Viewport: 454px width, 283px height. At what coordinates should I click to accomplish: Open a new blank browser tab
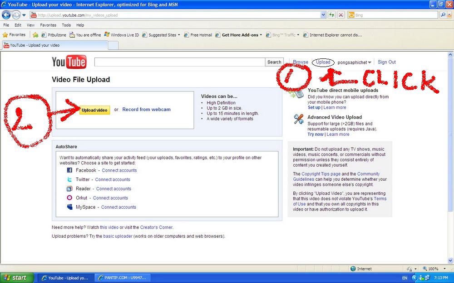pos(113,45)
